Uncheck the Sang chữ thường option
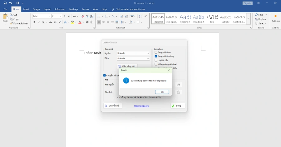The height and width of the screenshot is (147, 281). pyautogui.click(x=156, y=56)
